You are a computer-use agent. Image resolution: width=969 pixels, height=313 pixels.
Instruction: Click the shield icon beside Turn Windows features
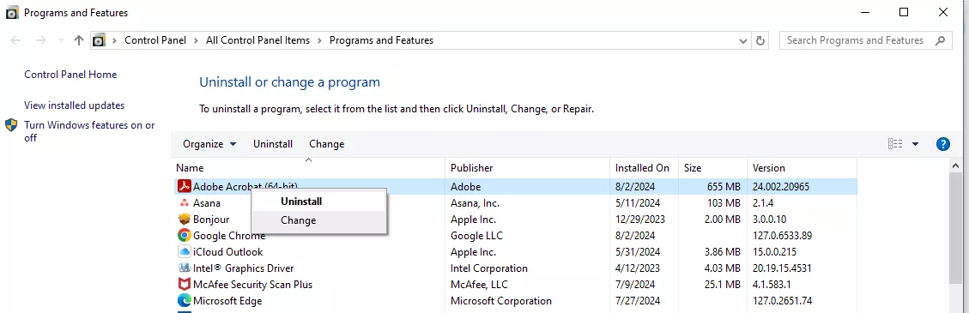[x=11, y=125]
